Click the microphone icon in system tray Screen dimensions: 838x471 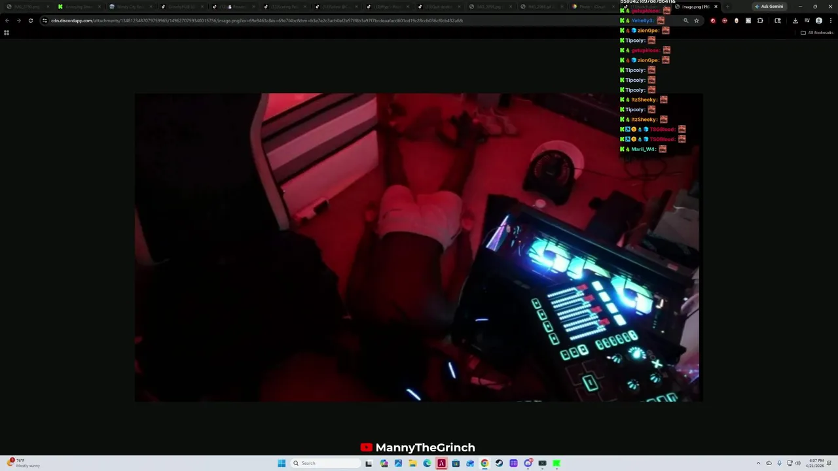[x=779, y=463]
